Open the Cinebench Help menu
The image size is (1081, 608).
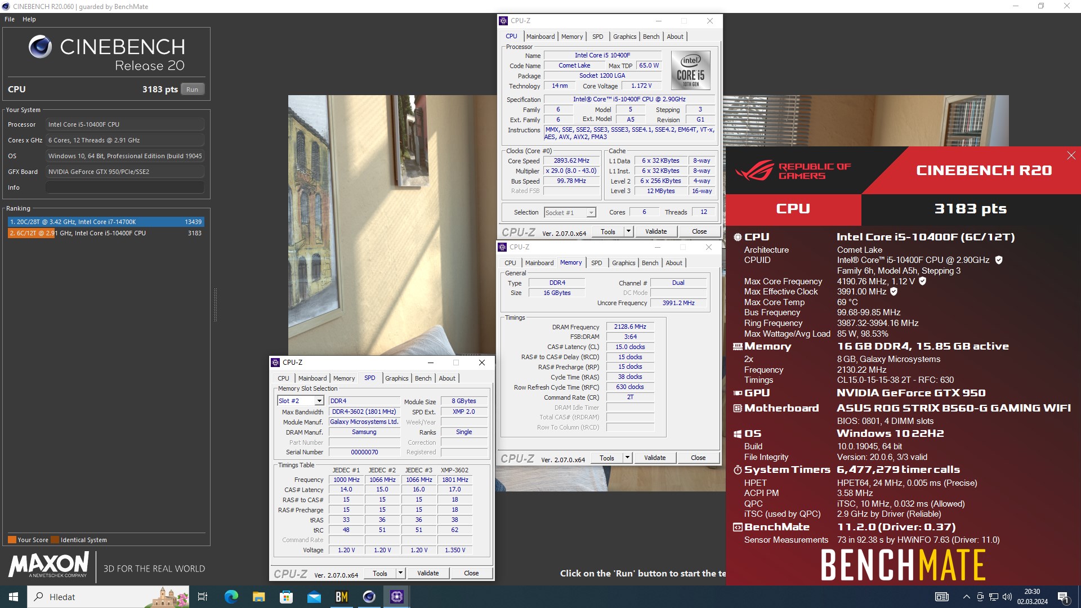pos(29,19)
